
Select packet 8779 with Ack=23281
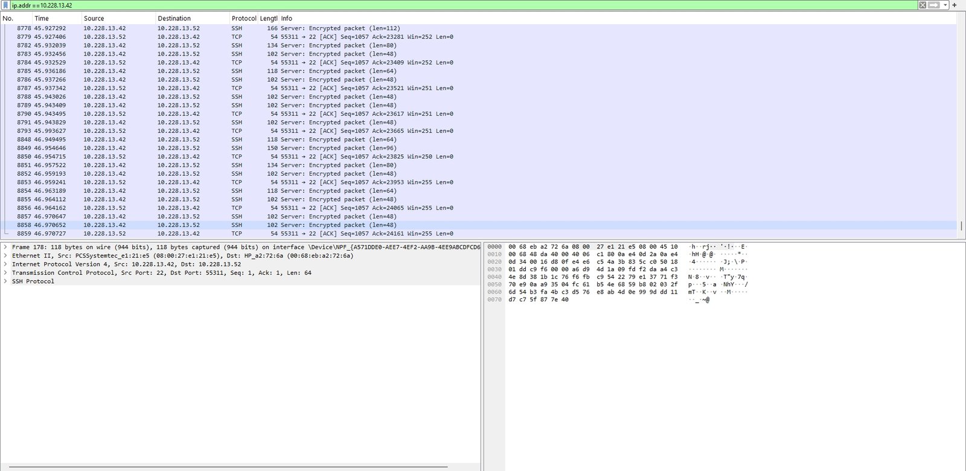(x=479, y=37)
